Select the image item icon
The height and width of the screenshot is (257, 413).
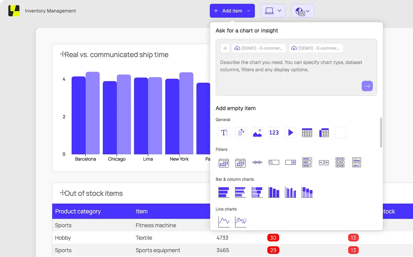click(257, 132)
